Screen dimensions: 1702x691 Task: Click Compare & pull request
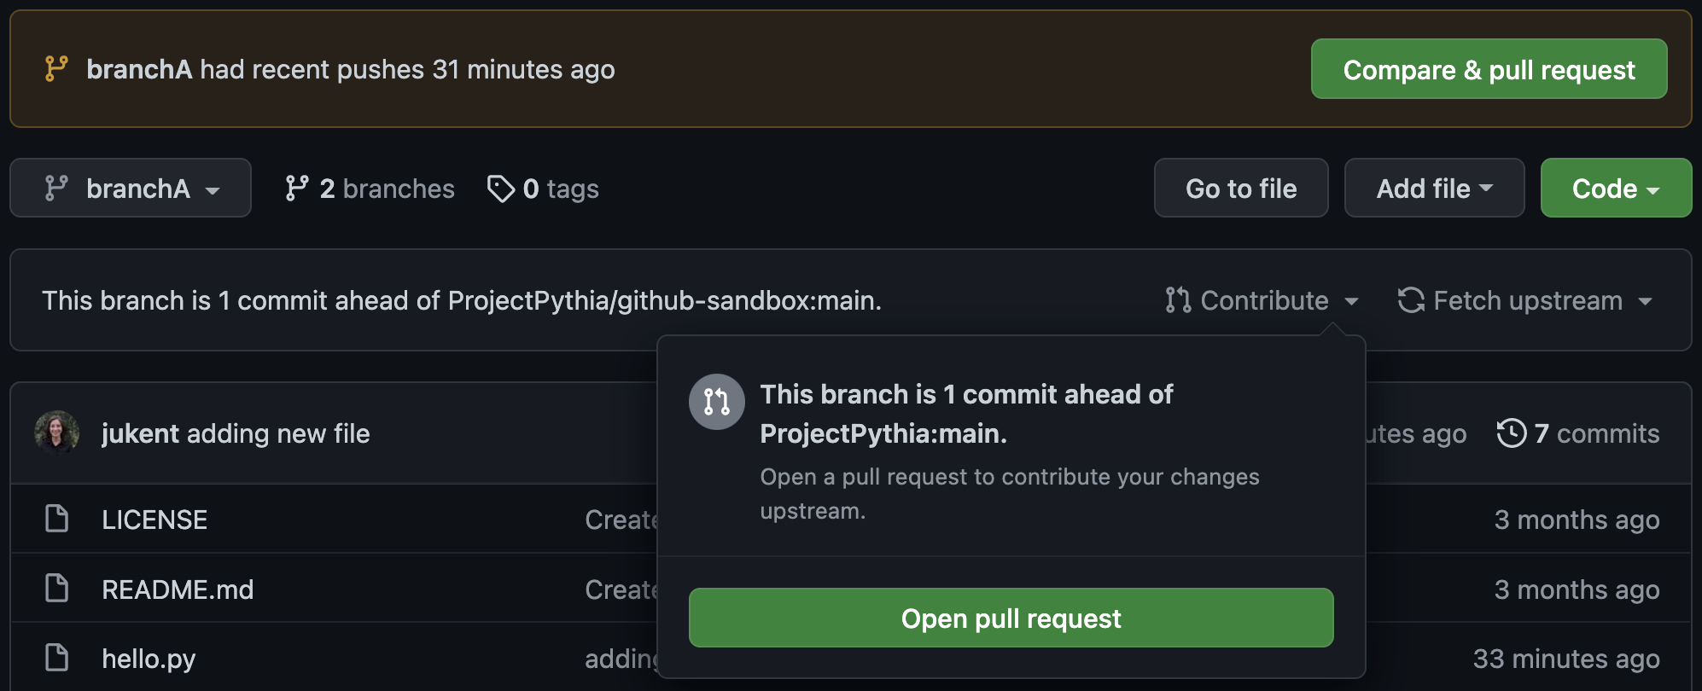(x=1488, y=69)
